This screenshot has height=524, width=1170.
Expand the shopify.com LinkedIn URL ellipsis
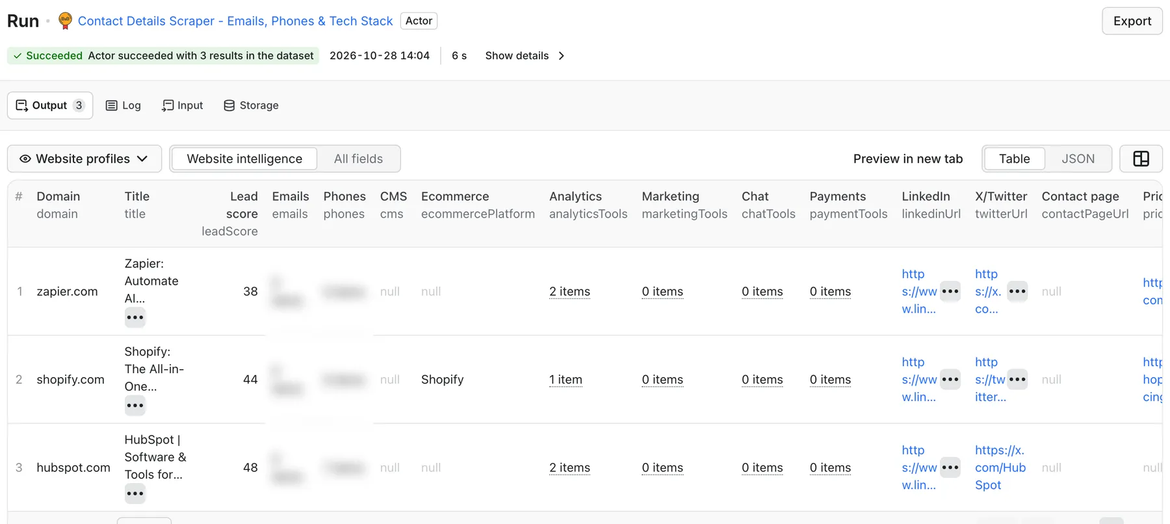950,380
